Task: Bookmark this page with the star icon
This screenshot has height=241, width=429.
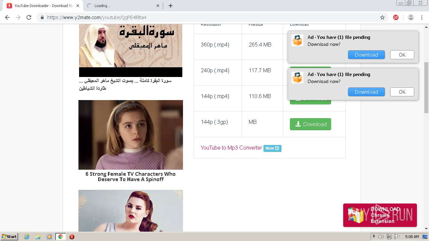Action: (x=382, y=17)
